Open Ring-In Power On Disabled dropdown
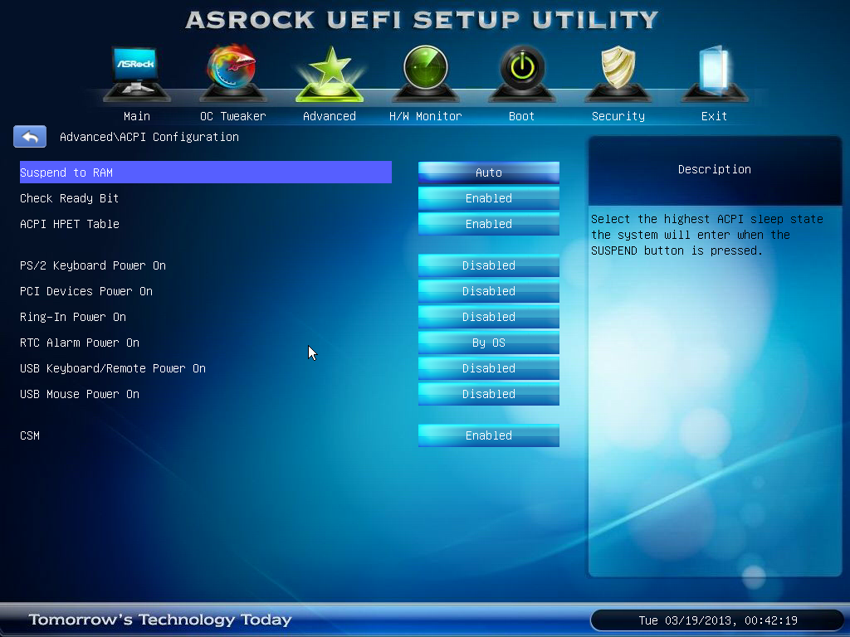The height and width of the screenshot is (637, 850). click(488, 317)
